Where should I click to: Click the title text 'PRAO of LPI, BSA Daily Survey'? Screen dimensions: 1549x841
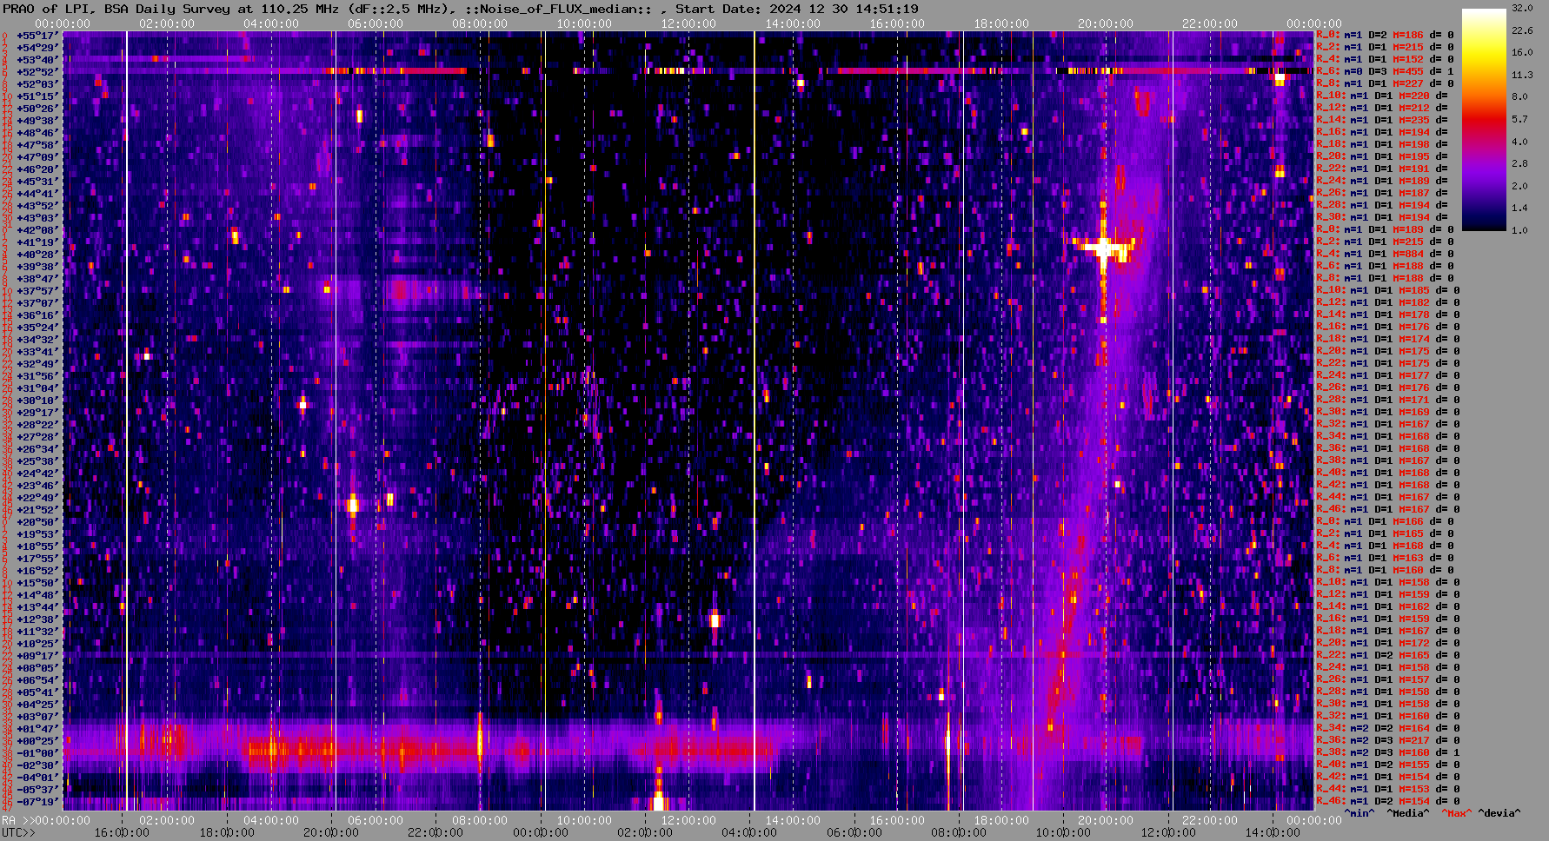pos(116,9)
